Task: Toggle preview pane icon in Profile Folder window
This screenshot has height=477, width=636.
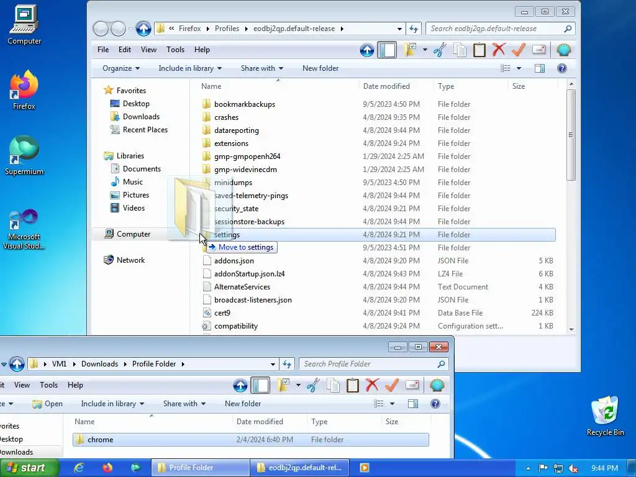Action: pos(413,404)
